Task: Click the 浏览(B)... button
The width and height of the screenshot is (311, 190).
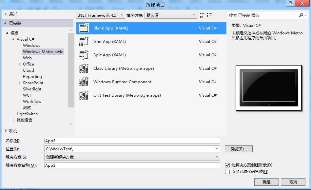Action: coord(239,149)
